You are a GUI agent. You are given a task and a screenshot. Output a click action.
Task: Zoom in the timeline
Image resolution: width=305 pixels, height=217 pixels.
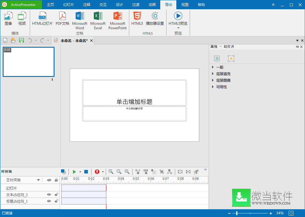127,171
